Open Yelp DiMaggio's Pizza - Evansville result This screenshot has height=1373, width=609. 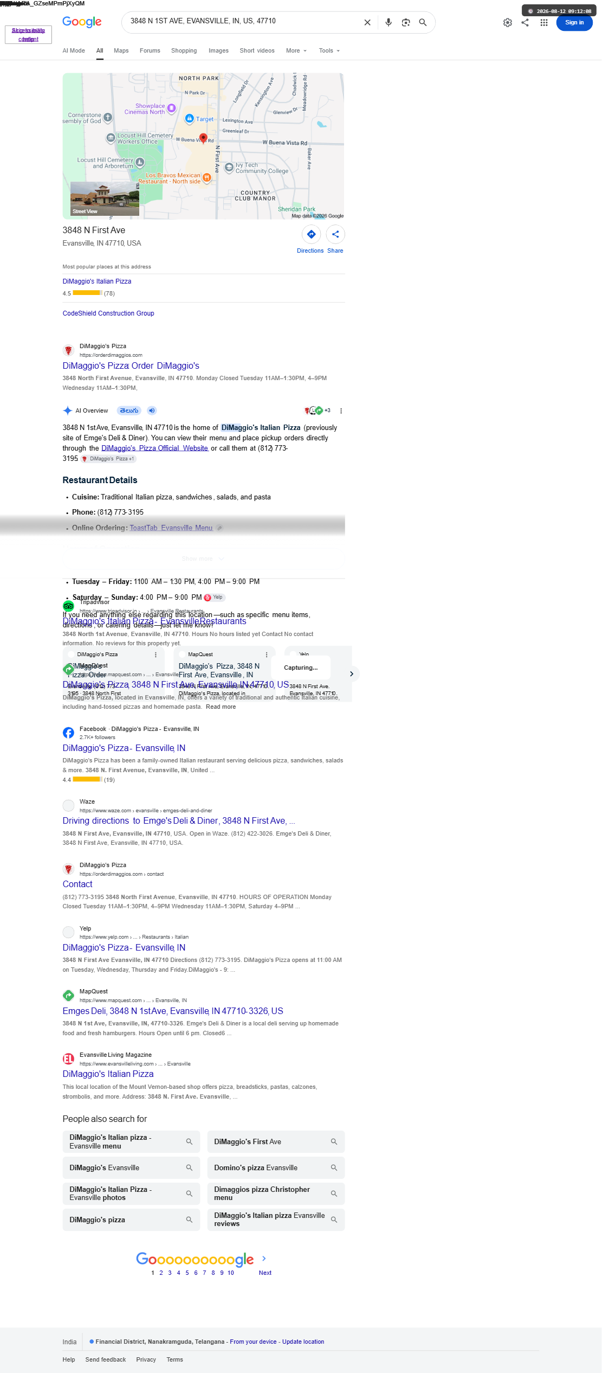click(x=124, y=947)
